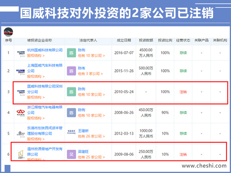Click 90% investment ratio cell

(x=165, y=113)
